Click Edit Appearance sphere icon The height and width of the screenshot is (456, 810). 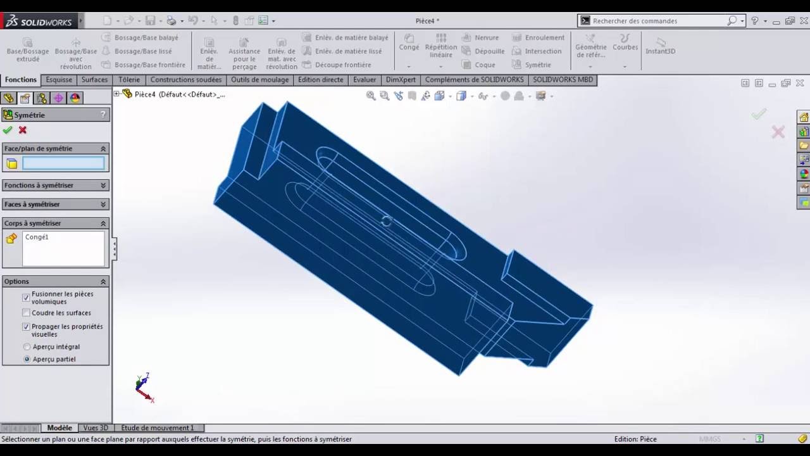click(505, 96)
